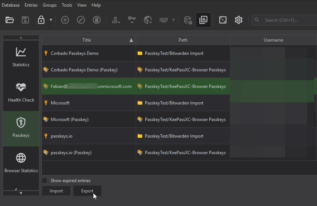Click the Import button
The image size is (317, 206).
(x=56, y=191)
